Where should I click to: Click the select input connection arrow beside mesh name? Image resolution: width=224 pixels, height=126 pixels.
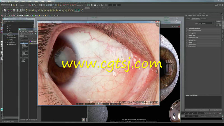pyautogui.click(x=214, y=22)
